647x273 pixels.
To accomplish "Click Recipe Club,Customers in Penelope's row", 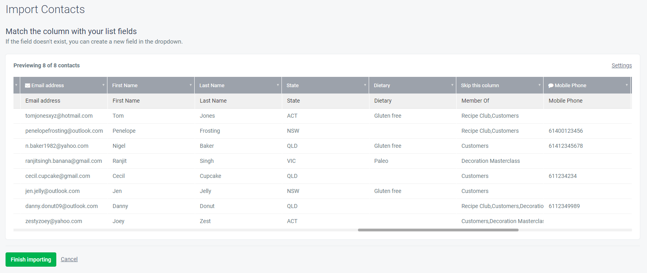I will tap(490, 131).
